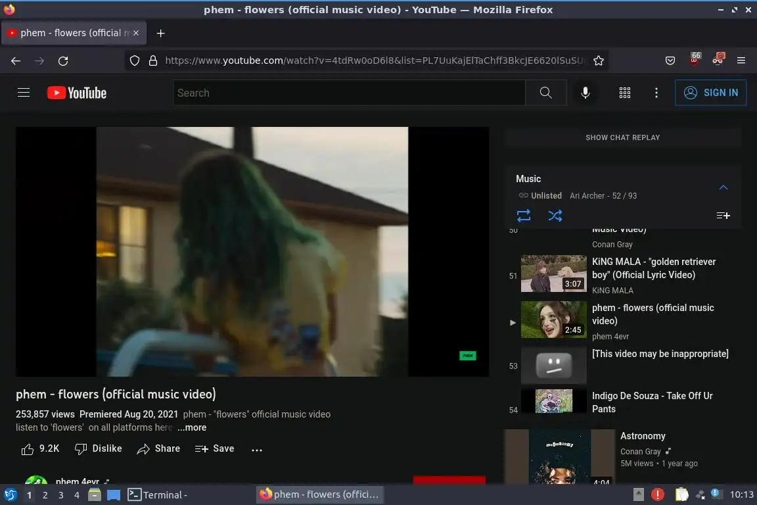
Task: Save page to Pocket icon
Action: (670, 61)
